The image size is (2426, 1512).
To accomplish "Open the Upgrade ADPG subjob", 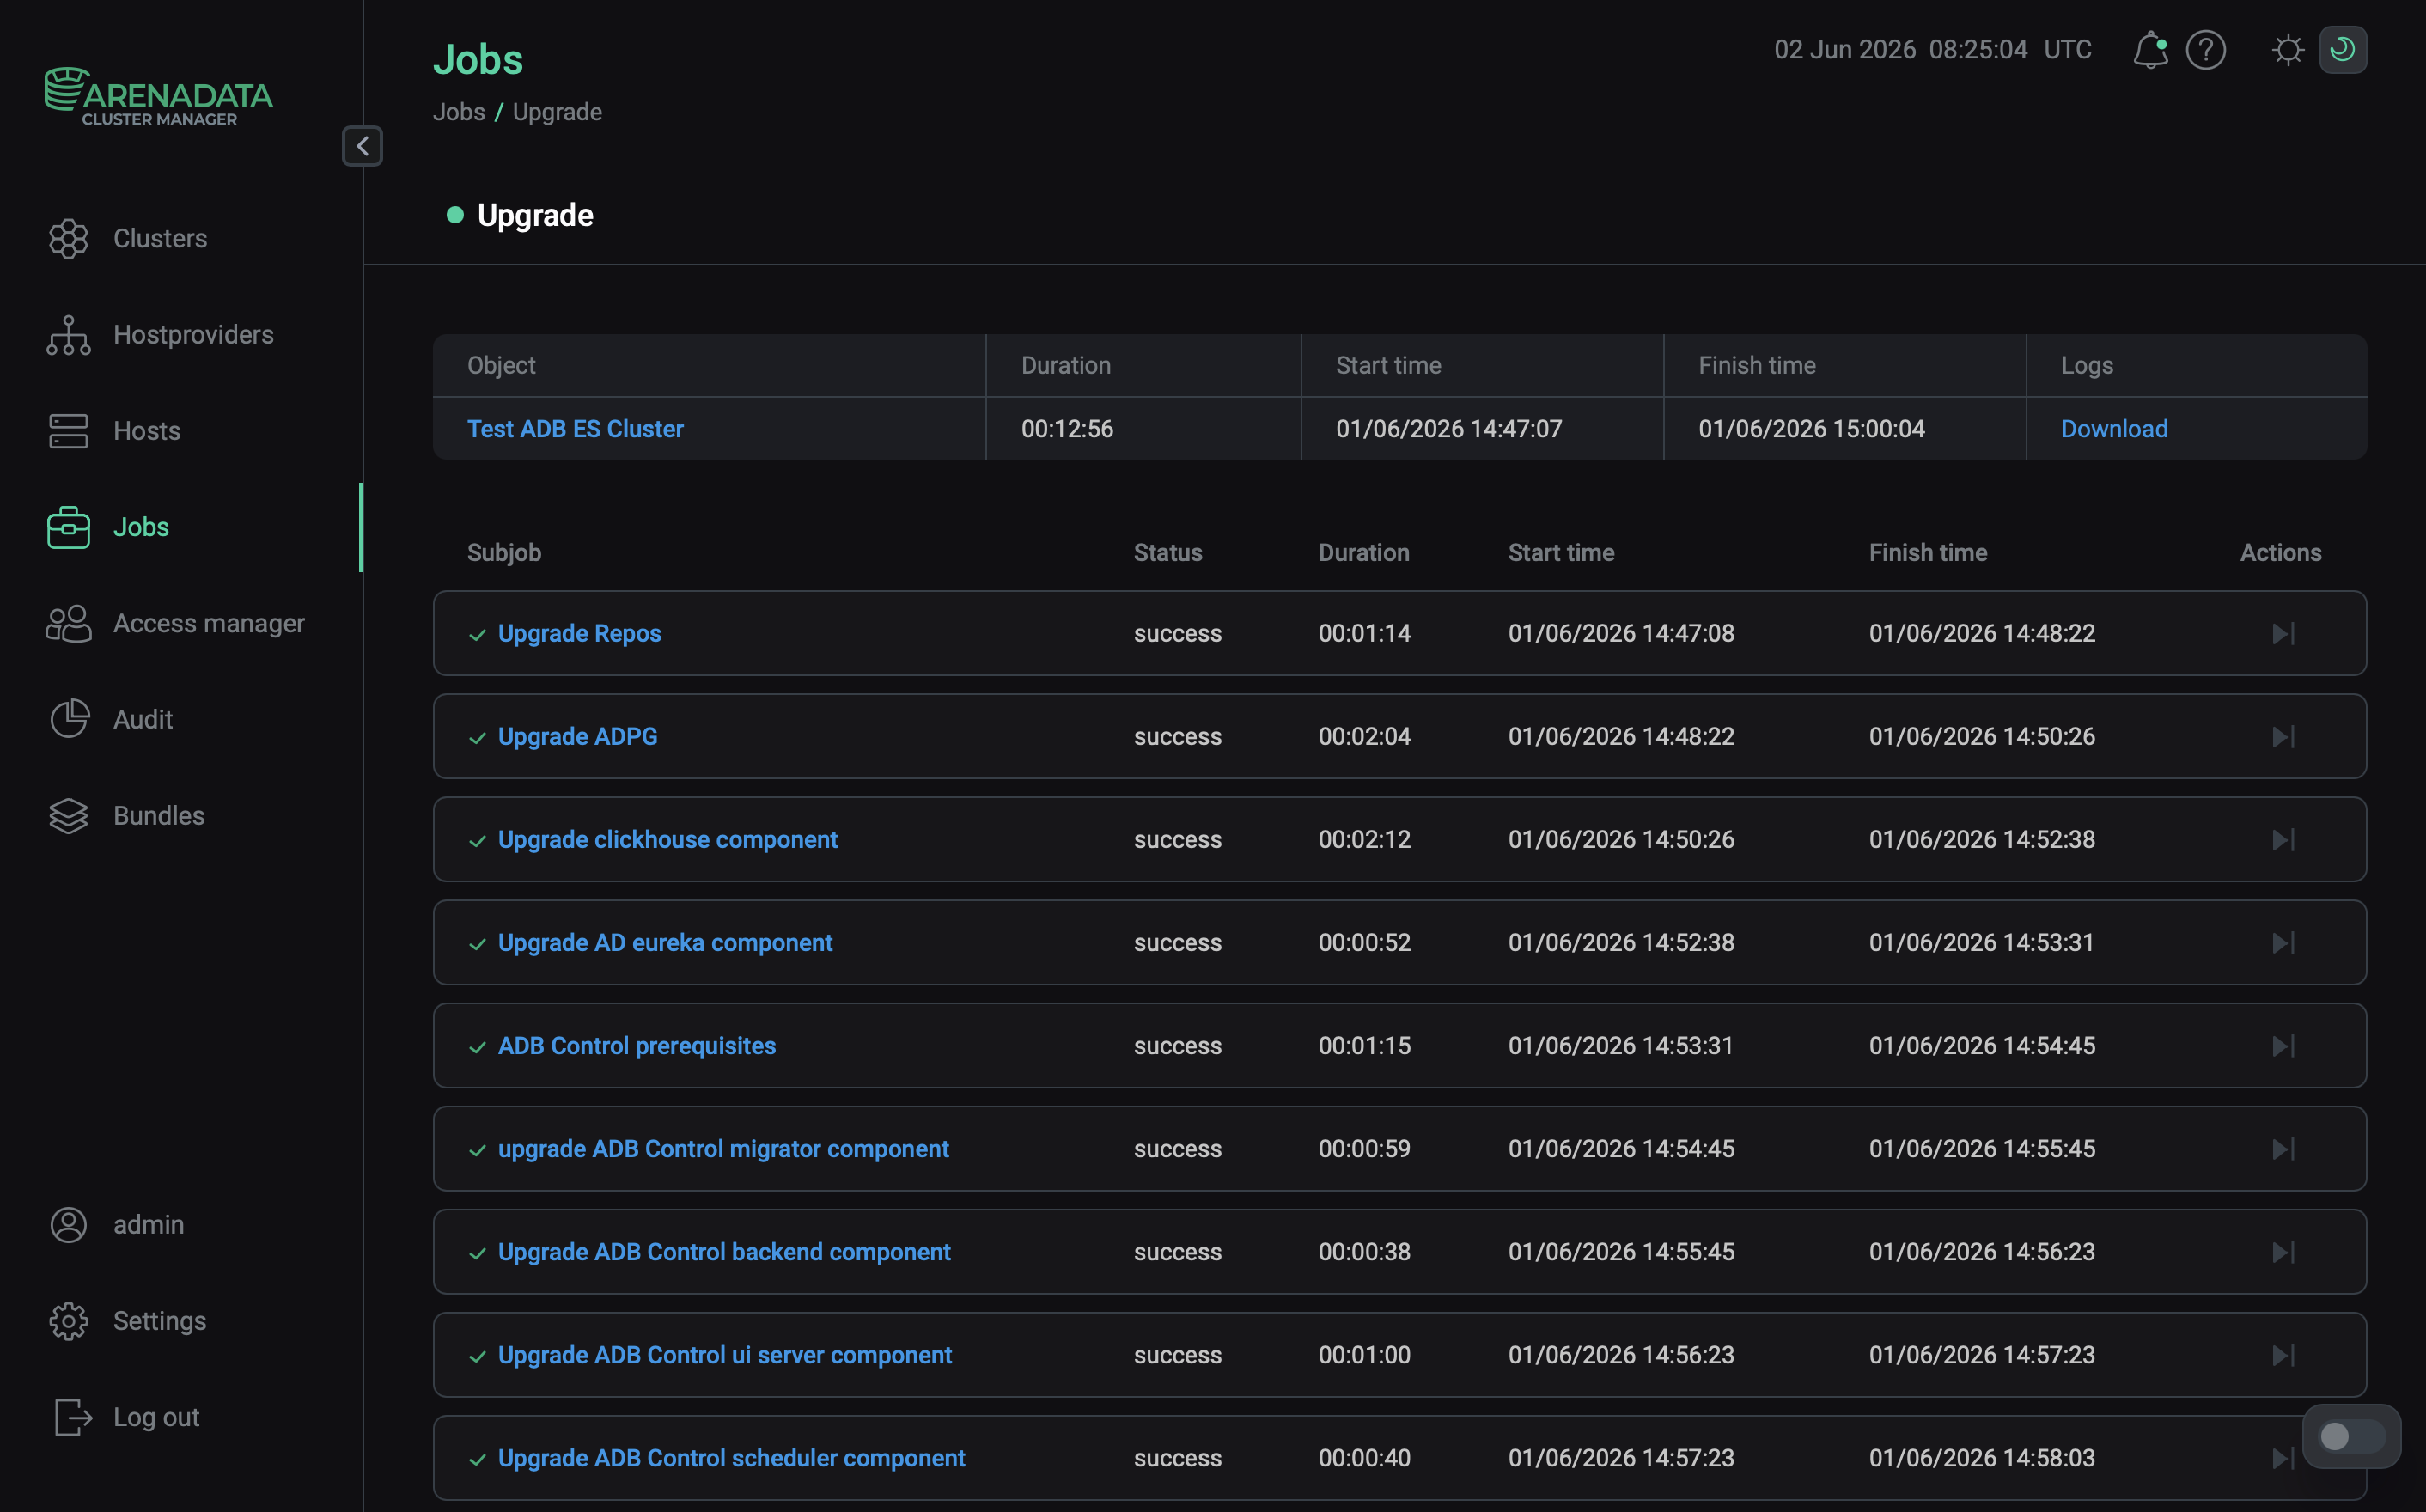I will 577,736.
